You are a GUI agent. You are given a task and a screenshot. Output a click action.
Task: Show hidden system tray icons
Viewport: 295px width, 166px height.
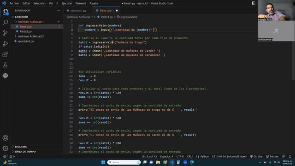[260, 162]
